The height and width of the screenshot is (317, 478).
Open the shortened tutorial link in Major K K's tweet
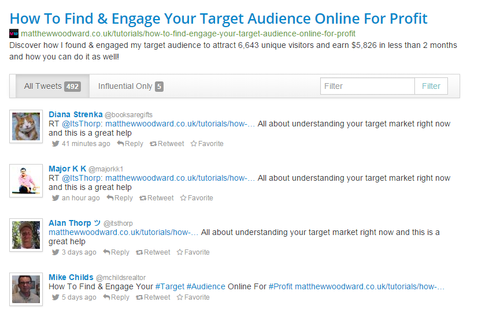(x=180, y=178)
